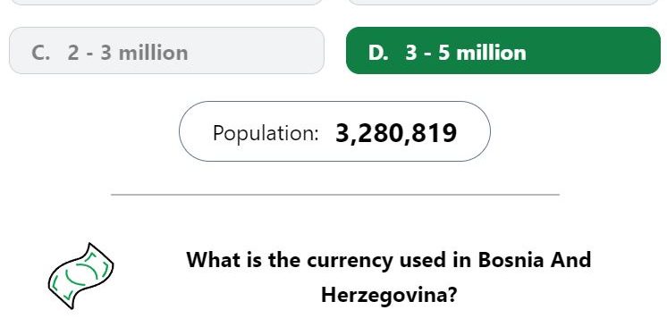Image resolution: width=667 pixels, height=335 pixels.
Task: Click the green markings on the banknote drawing
Action: (80, 275)
